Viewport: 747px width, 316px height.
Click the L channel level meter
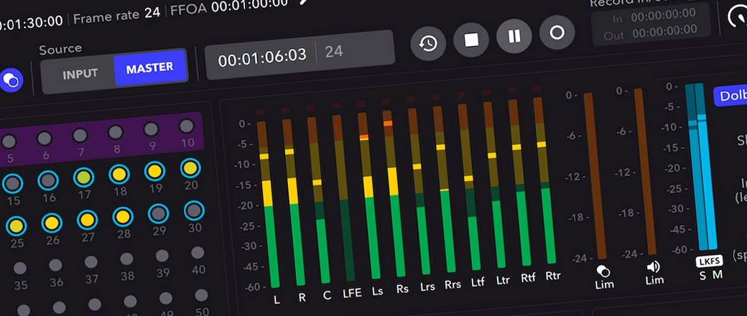[268, 205]
